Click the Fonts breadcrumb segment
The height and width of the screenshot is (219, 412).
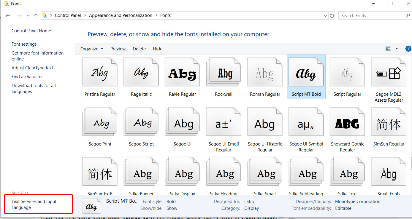click(165, 15)
